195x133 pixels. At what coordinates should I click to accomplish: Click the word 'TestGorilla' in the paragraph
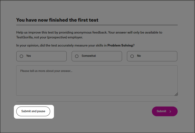(24, 37)
